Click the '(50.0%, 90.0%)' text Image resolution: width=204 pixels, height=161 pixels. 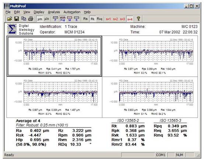31,144
